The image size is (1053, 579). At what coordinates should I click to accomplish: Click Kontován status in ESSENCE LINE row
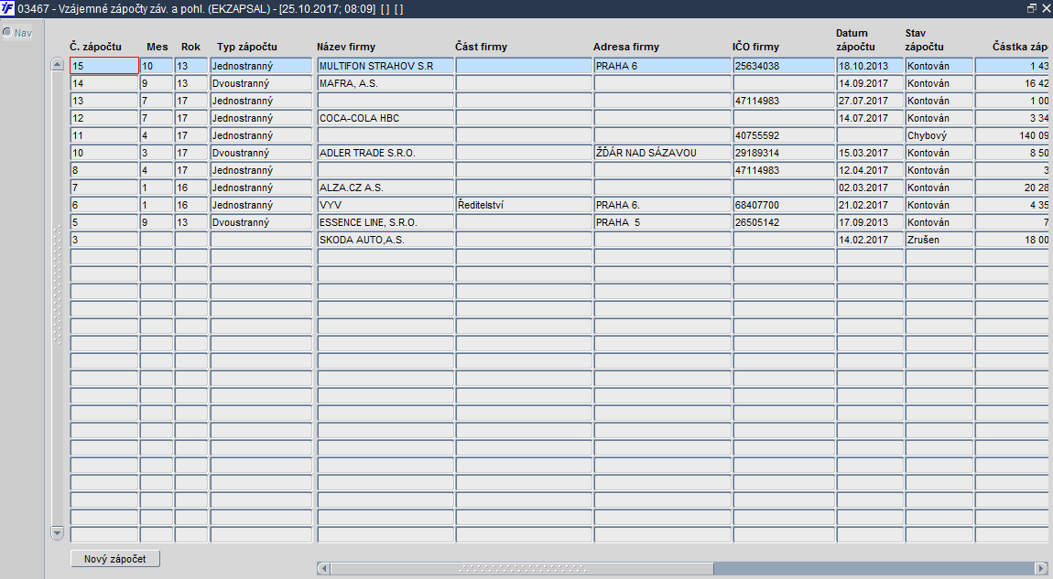pyautogui.click(x=939, y=223)
